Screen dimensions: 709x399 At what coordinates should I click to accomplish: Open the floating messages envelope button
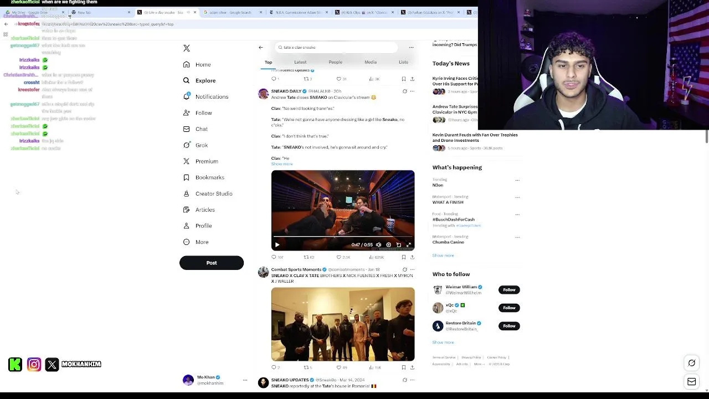692,381
